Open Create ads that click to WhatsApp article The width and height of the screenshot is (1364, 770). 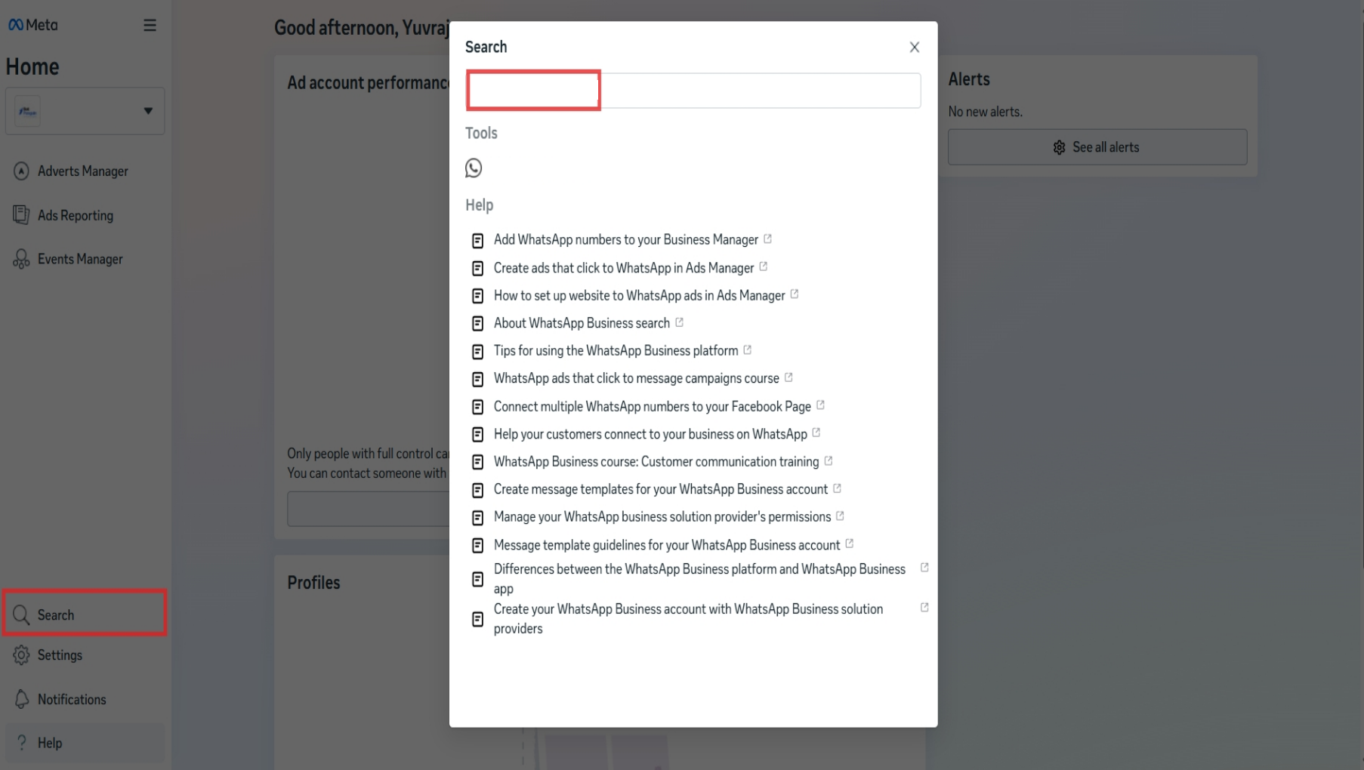tap(624, 268)
